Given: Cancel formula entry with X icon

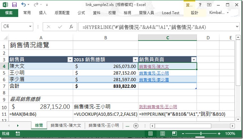Looking at the screenshot, I should (x=49, y=27).
